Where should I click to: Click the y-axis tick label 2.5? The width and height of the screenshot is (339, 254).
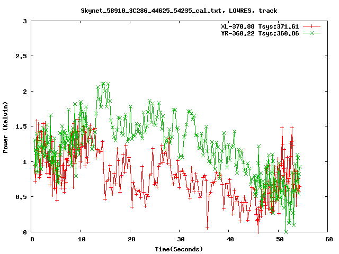[21, 56]
